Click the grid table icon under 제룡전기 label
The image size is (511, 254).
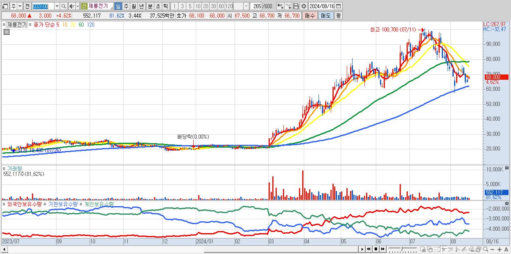7,32
